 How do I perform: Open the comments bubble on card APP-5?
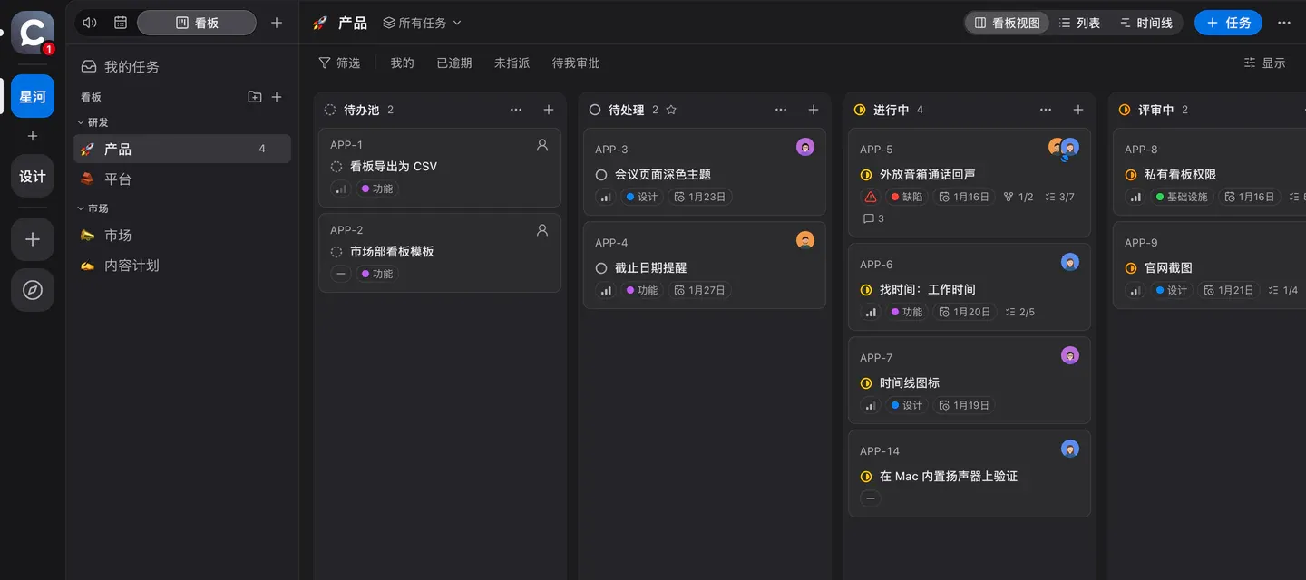873,218
